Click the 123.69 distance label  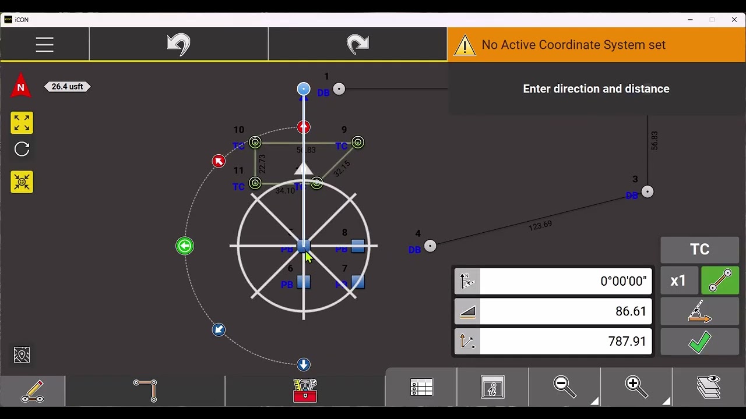540,225
